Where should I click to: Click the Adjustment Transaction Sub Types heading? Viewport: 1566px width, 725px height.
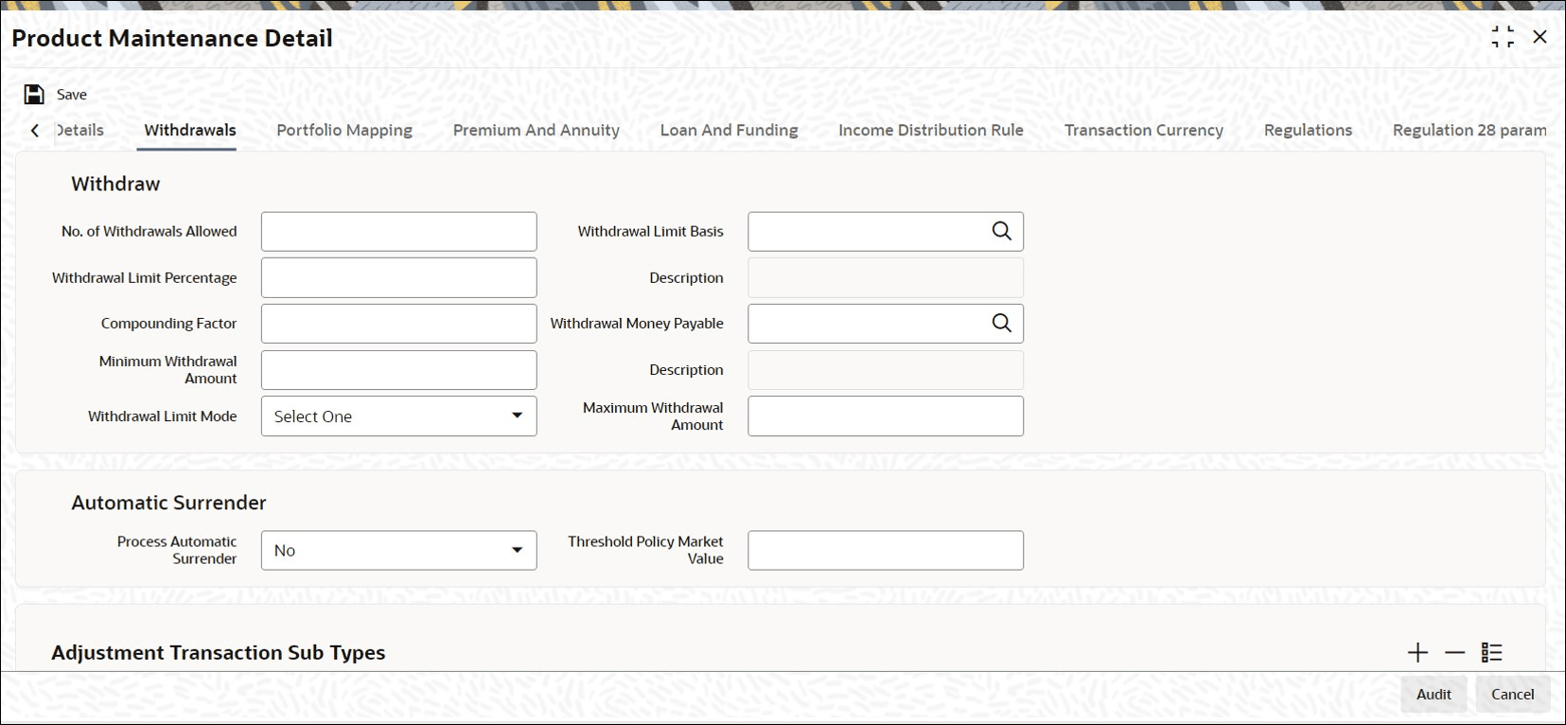click(x=219, y=652)
